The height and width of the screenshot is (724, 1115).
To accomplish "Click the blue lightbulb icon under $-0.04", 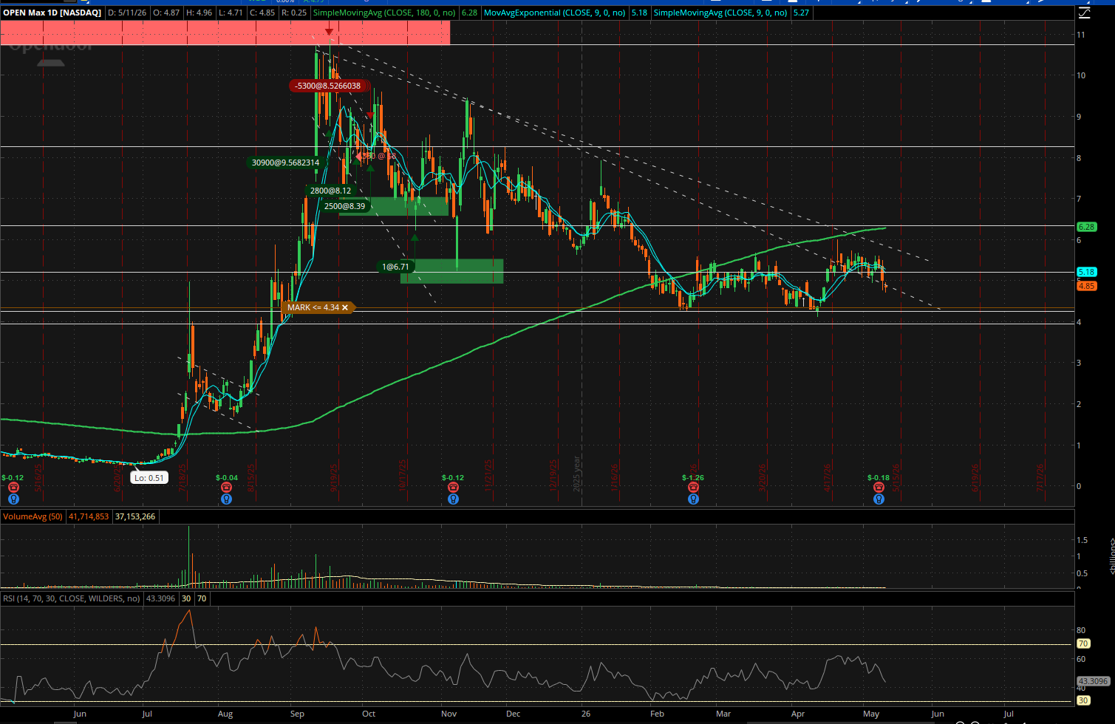I will [227, 499].
